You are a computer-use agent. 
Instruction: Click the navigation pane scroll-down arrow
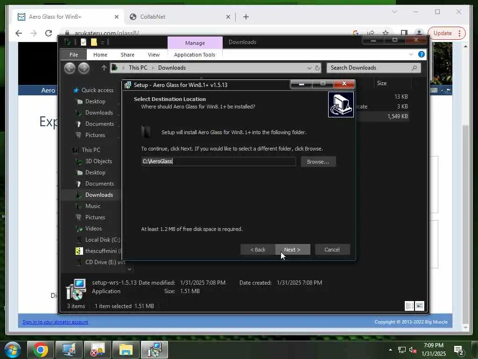129,269
